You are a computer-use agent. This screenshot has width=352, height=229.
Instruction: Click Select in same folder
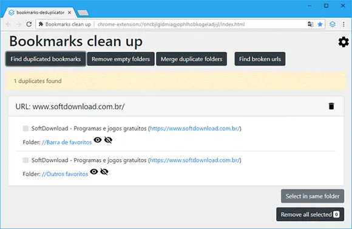tap(313, 196)
